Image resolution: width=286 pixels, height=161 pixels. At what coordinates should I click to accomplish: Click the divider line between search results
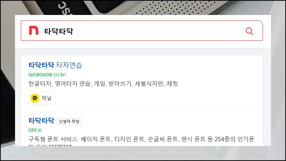[x=142, y=111]
